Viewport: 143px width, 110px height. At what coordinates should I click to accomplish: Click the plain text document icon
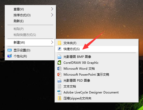(x=59, y=86)
